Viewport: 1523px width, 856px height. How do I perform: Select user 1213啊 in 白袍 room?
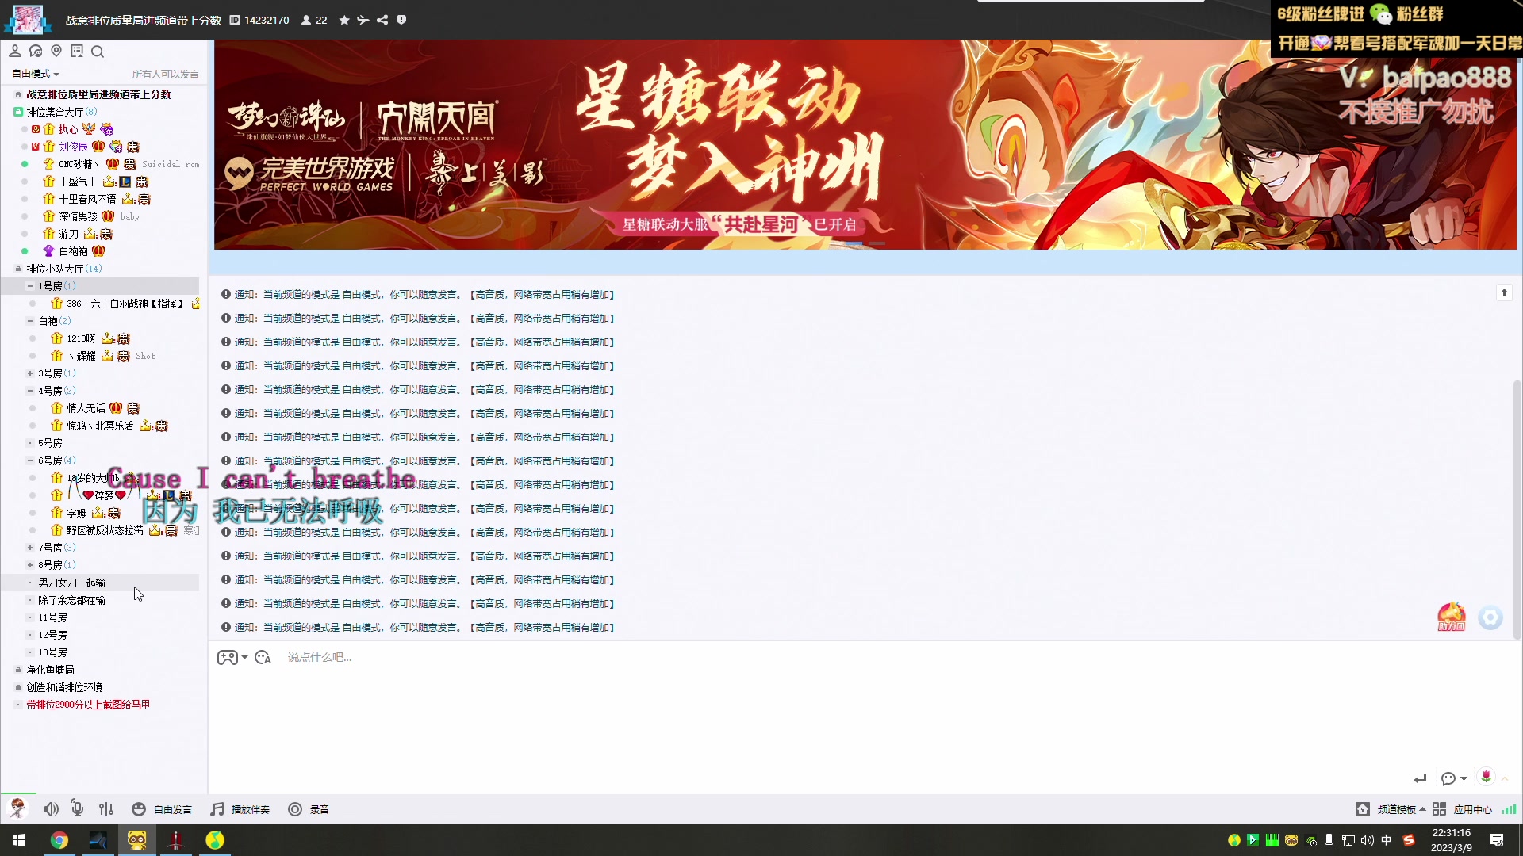[81, 338]
